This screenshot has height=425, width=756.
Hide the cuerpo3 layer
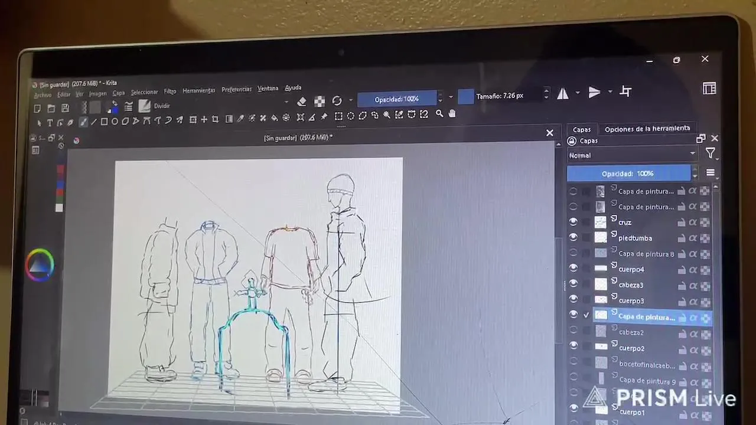click(573, 300)
